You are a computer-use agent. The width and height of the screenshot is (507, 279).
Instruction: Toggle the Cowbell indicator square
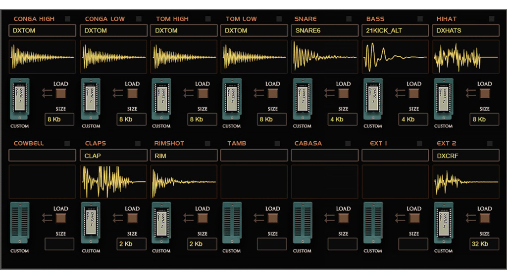67,143
